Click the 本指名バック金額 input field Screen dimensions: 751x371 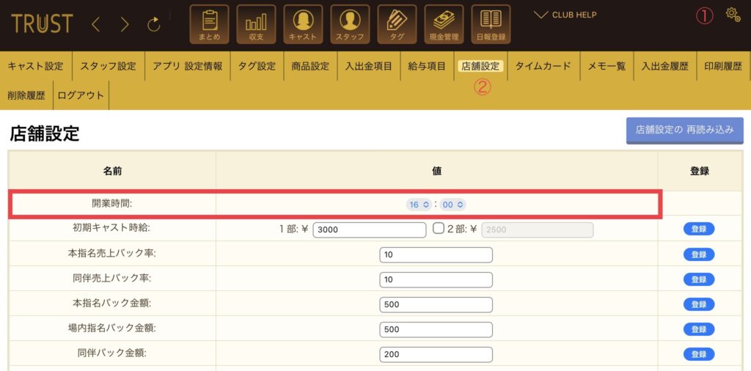click(436, 304)
